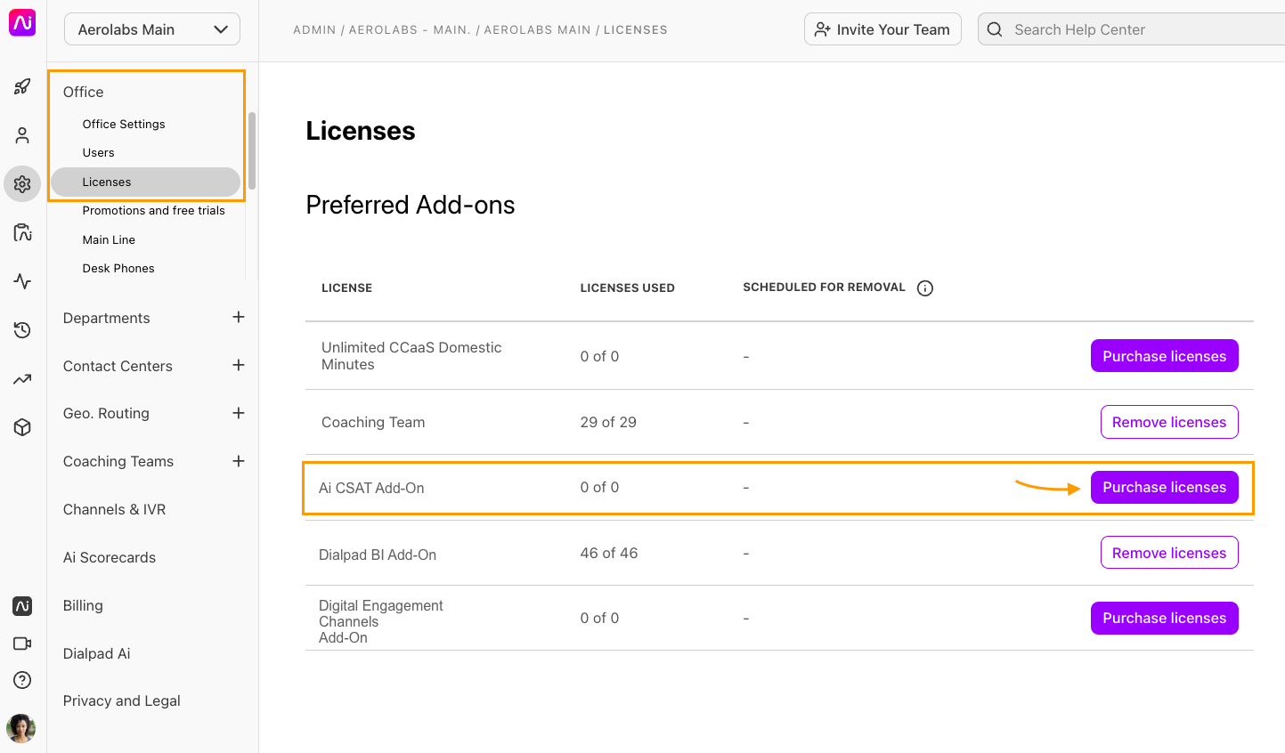The image size is (1285, 753).
Task: Open the Ai clipboard icon in sidebar
Action: [x=22, y=232]
